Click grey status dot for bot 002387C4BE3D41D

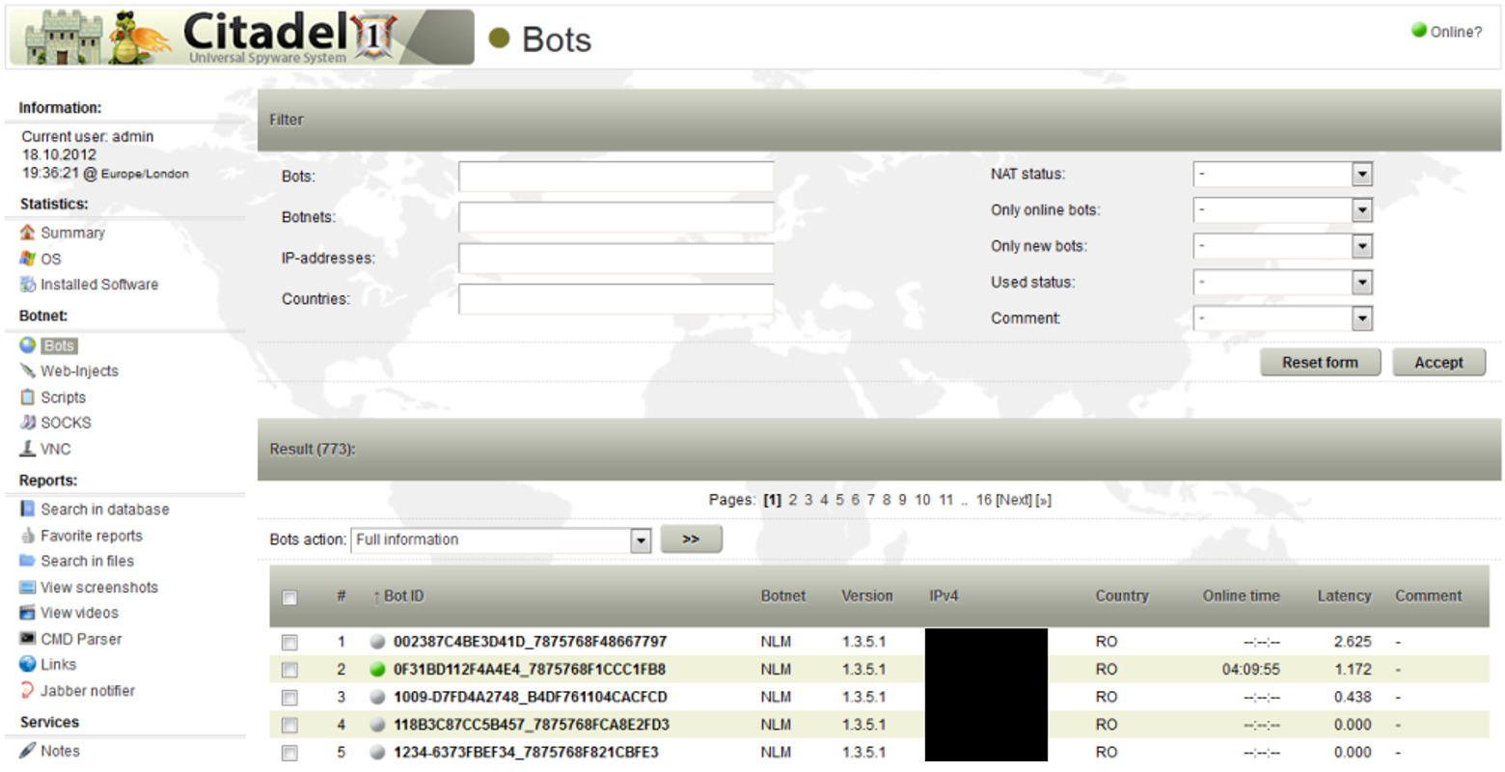point(377,642)
